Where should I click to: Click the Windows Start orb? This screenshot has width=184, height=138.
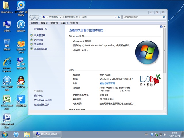pyautogui.click(x=5, y=135)
